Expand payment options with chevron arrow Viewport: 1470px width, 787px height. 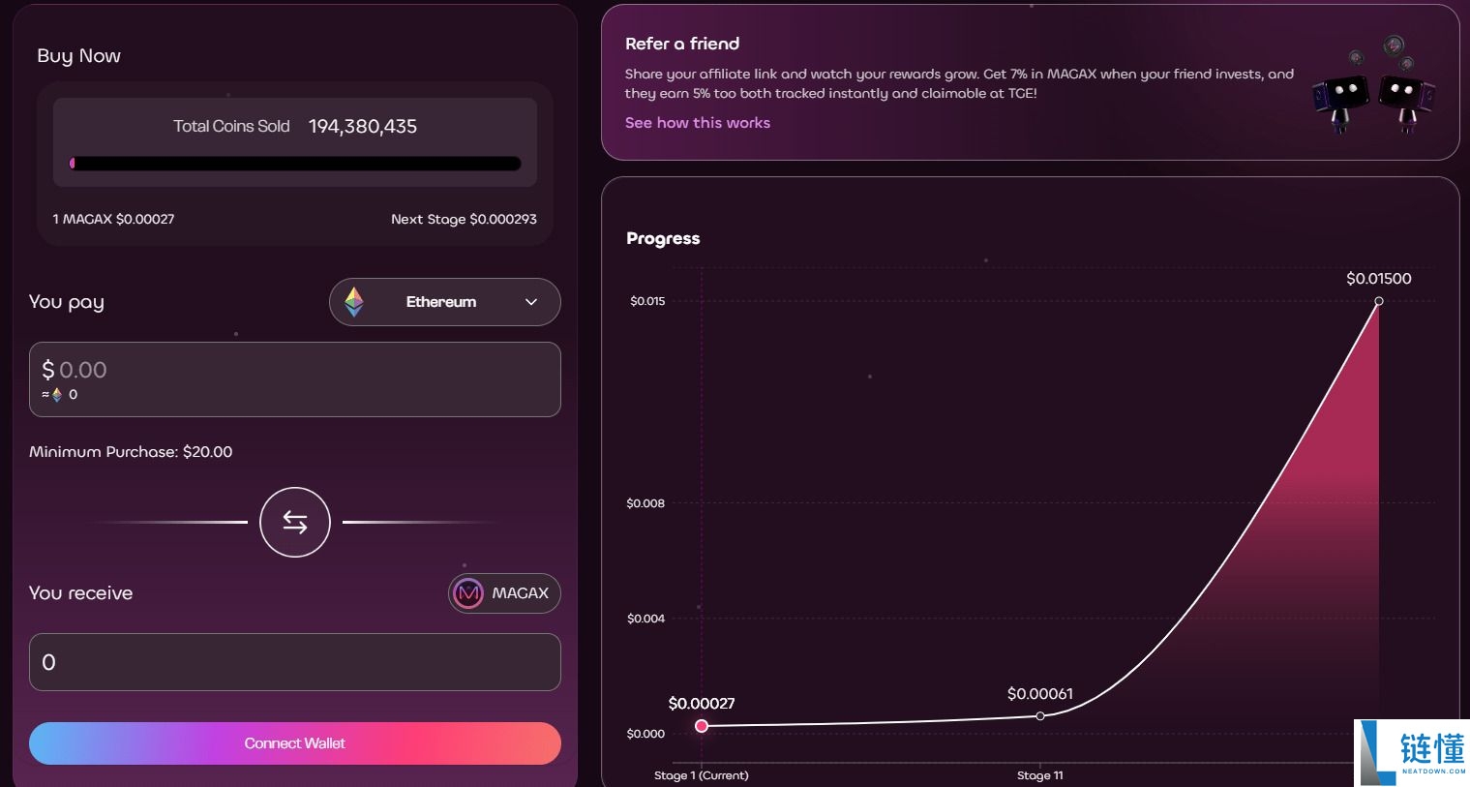tap(531, 302)
